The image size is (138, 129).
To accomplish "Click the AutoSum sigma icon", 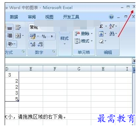I will pos(101,26).
